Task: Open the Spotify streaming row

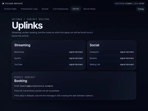Action: pos(49,58)
